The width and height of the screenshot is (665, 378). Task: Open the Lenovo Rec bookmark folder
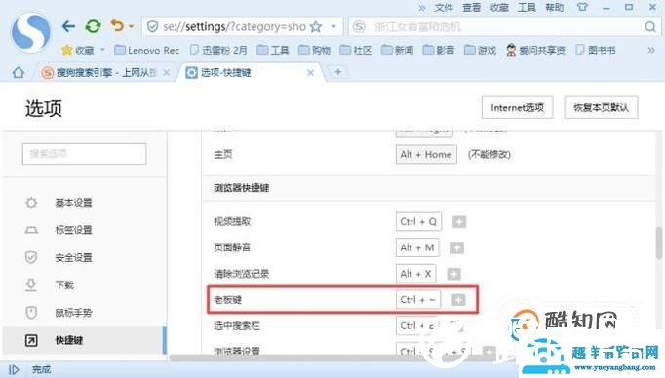(147, 51)
